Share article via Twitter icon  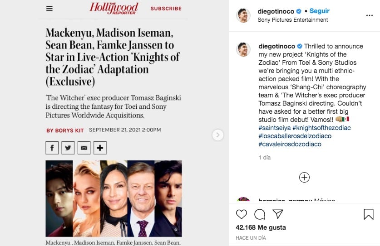(x=68, y=148)
